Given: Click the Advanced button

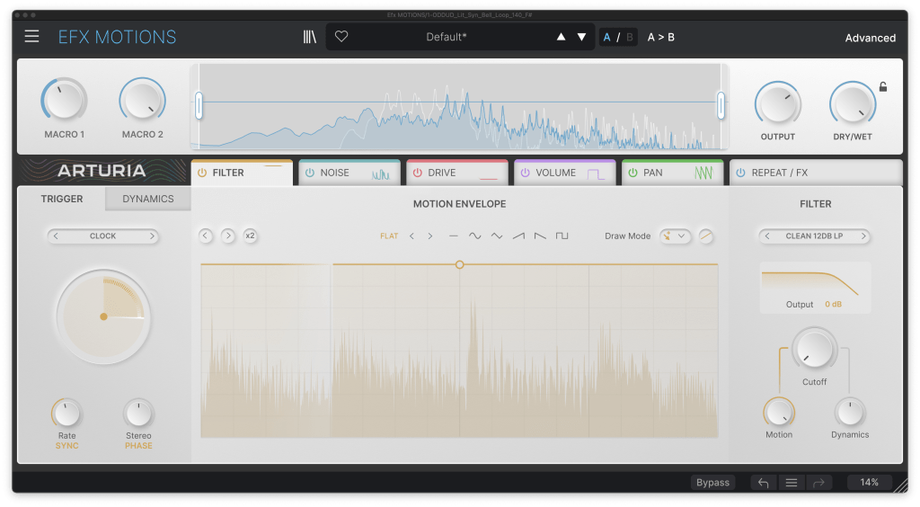Looking at the screenshot, I should coord(870,38).
